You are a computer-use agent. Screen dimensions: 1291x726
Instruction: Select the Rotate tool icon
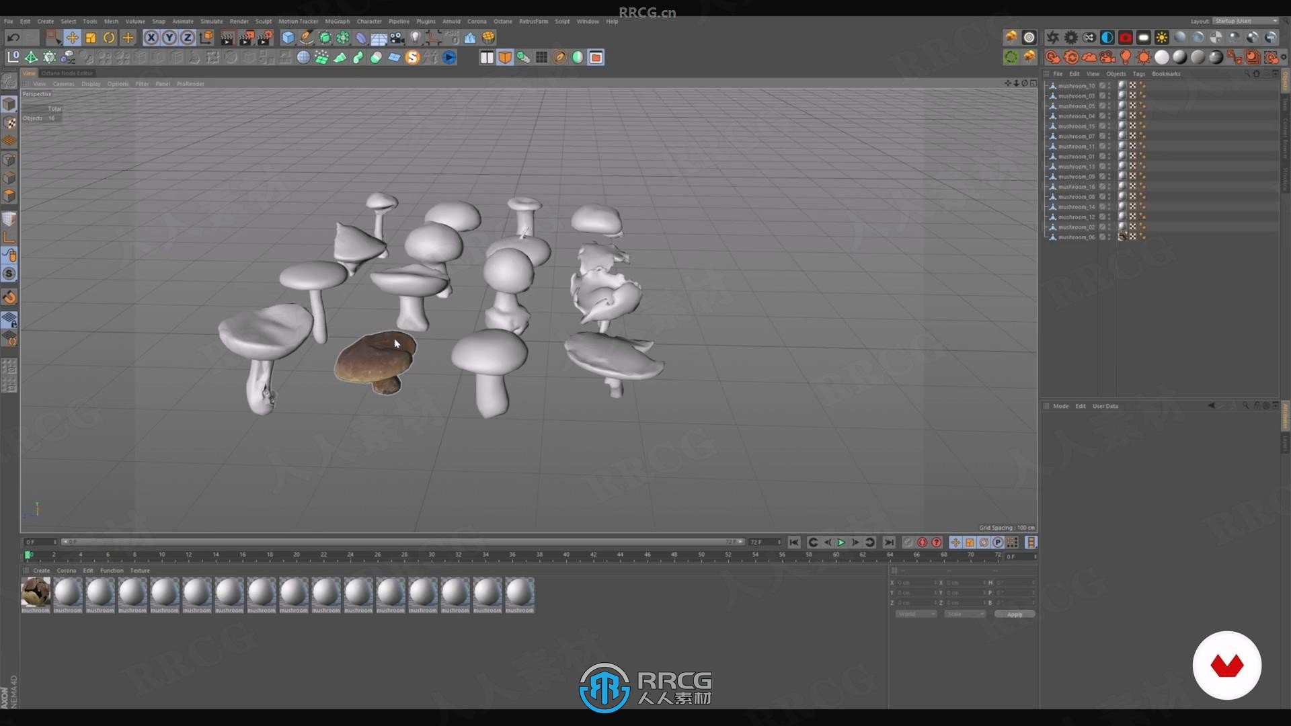pos(109,38)
